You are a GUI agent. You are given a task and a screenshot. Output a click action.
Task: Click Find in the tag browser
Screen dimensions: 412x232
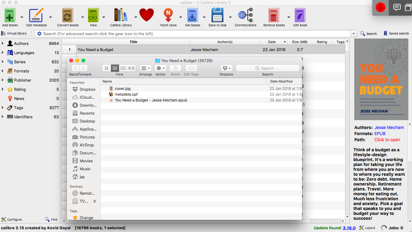[51, 219]
